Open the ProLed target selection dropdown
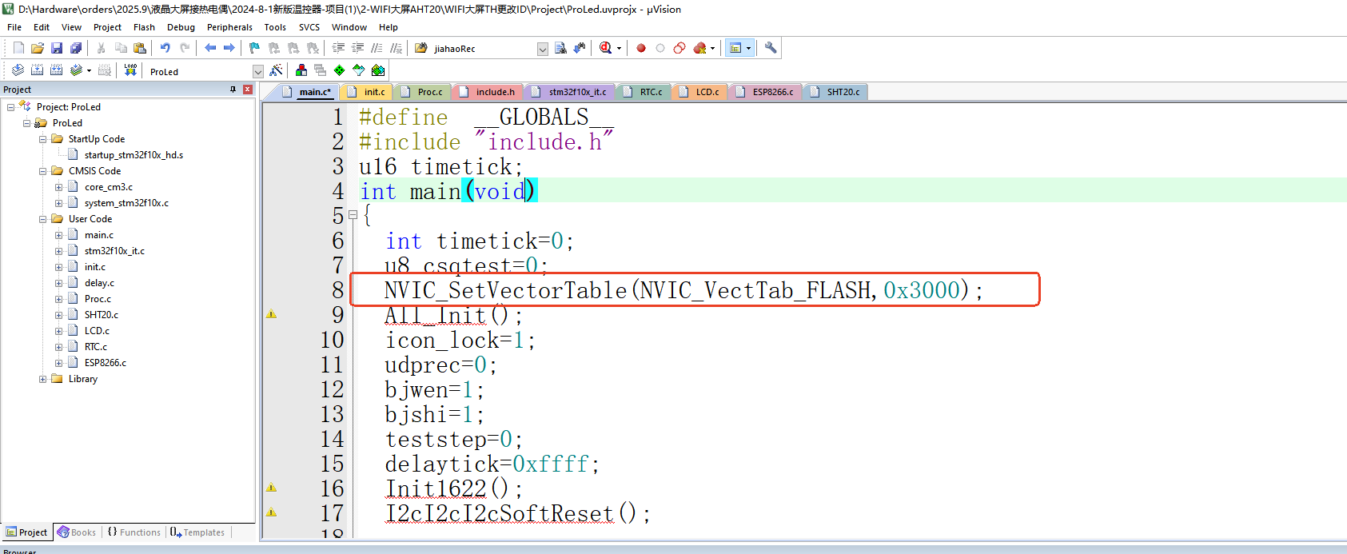 point(257,71)
